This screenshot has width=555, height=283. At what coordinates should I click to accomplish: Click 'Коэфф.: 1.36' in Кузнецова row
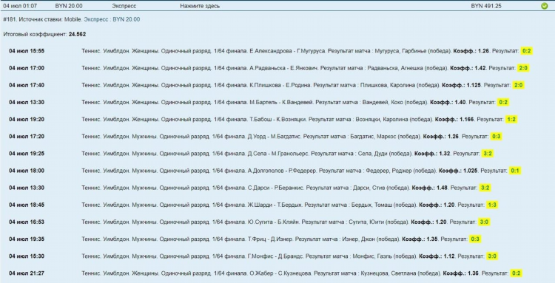(461, 273)
